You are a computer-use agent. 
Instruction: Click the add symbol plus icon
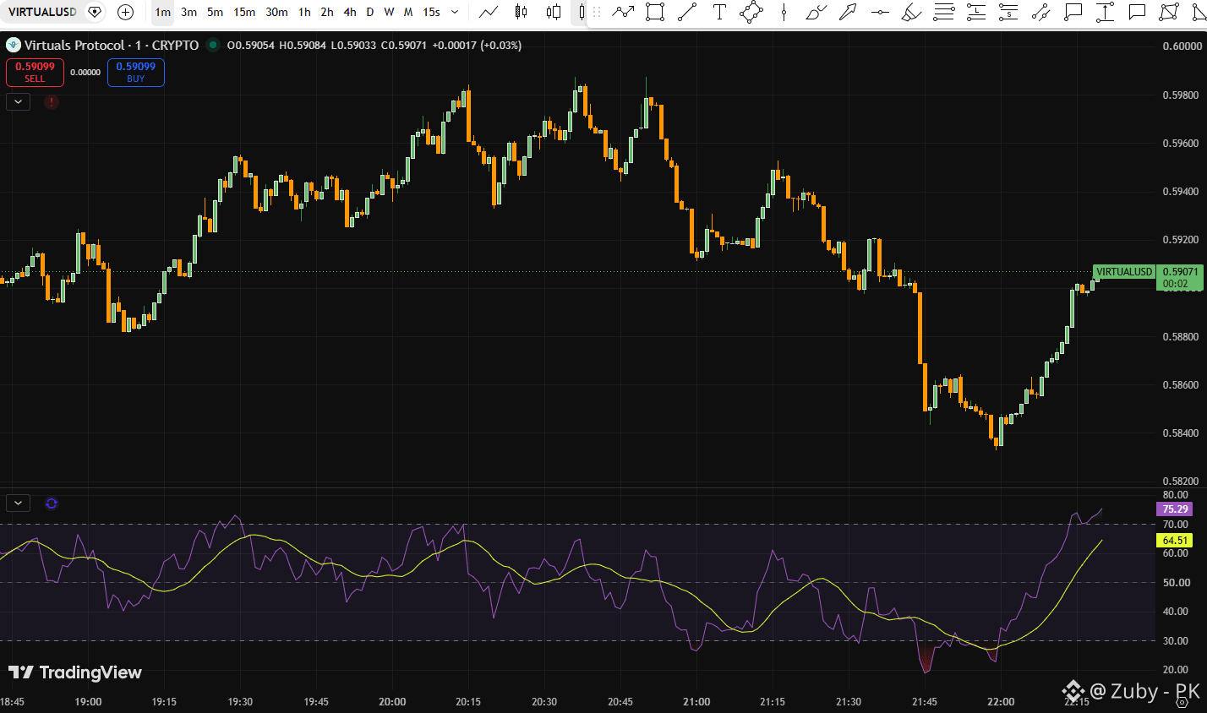125,12
